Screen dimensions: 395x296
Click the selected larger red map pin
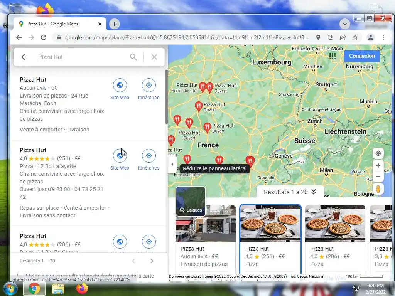pos(250,161)
